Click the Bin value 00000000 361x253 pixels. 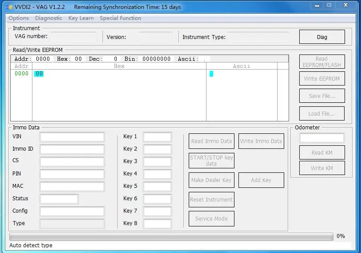coord(156,59)
